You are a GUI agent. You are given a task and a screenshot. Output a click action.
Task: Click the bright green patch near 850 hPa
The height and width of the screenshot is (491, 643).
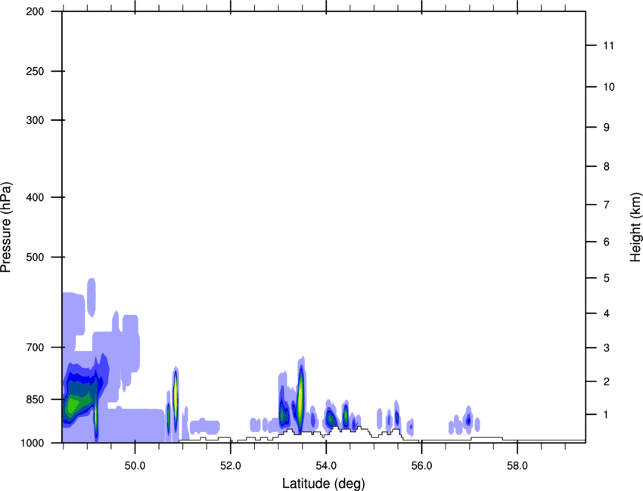click(73, 406)
